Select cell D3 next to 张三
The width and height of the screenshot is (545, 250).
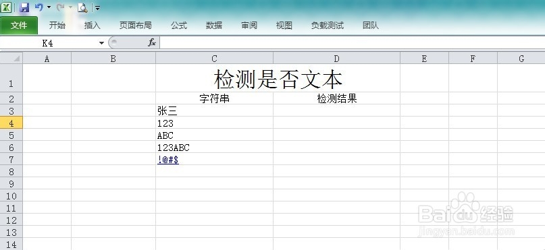[336, 111]
